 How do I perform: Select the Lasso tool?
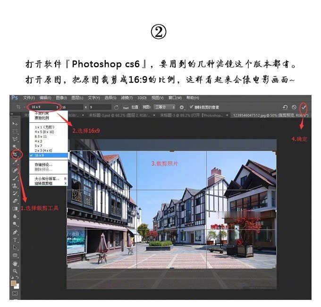coord(15,139)
